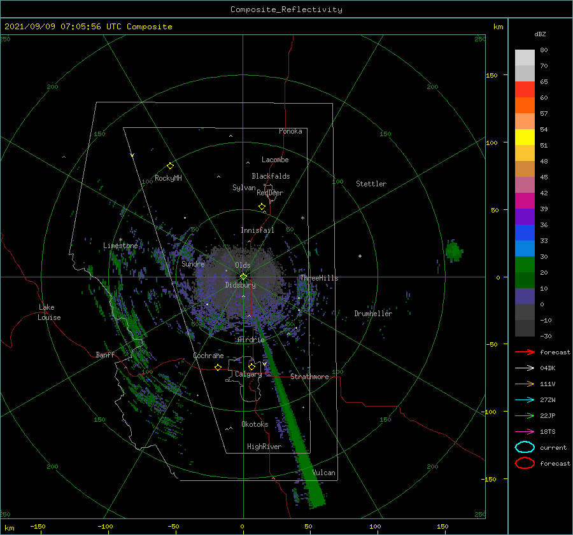Click the dBZ legend heading
The image size is (573, 535).
coord(540,34)
